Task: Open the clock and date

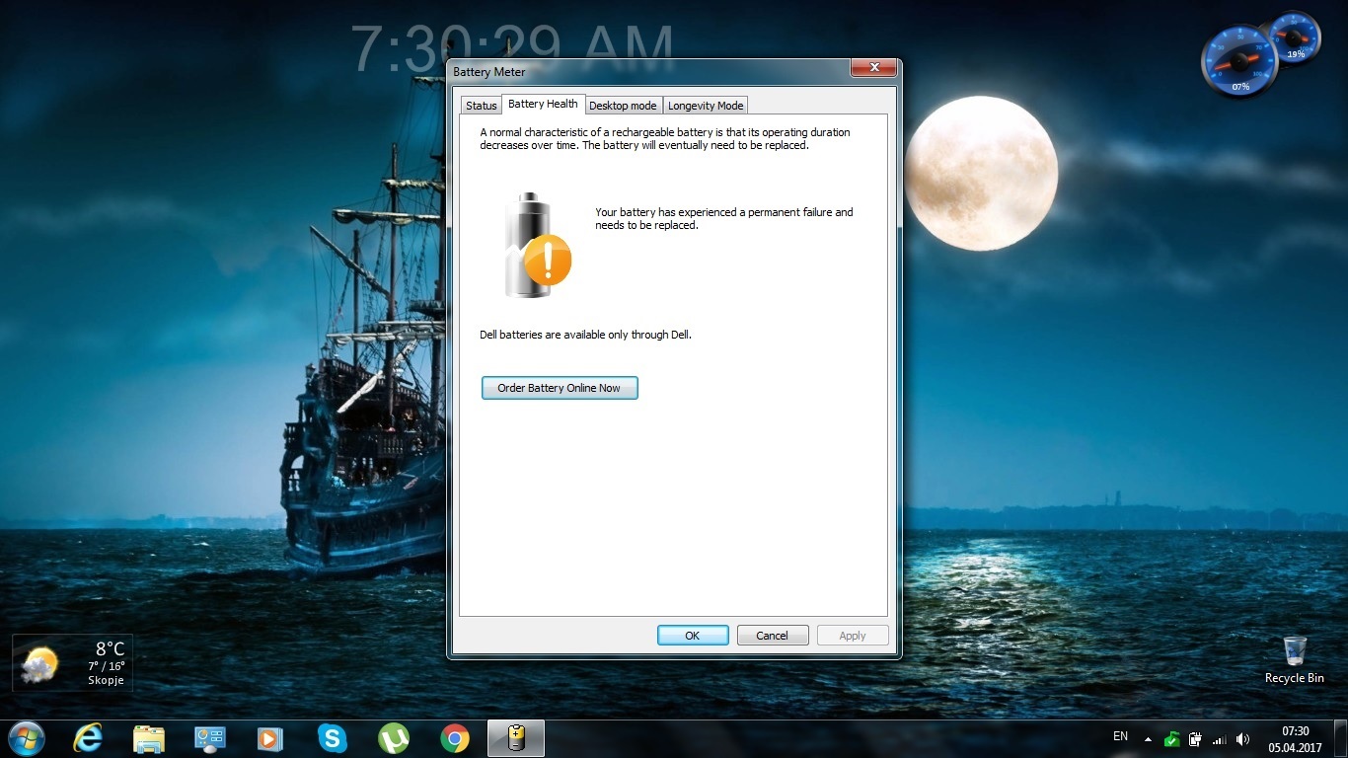Action: [x=1295, y=739]
